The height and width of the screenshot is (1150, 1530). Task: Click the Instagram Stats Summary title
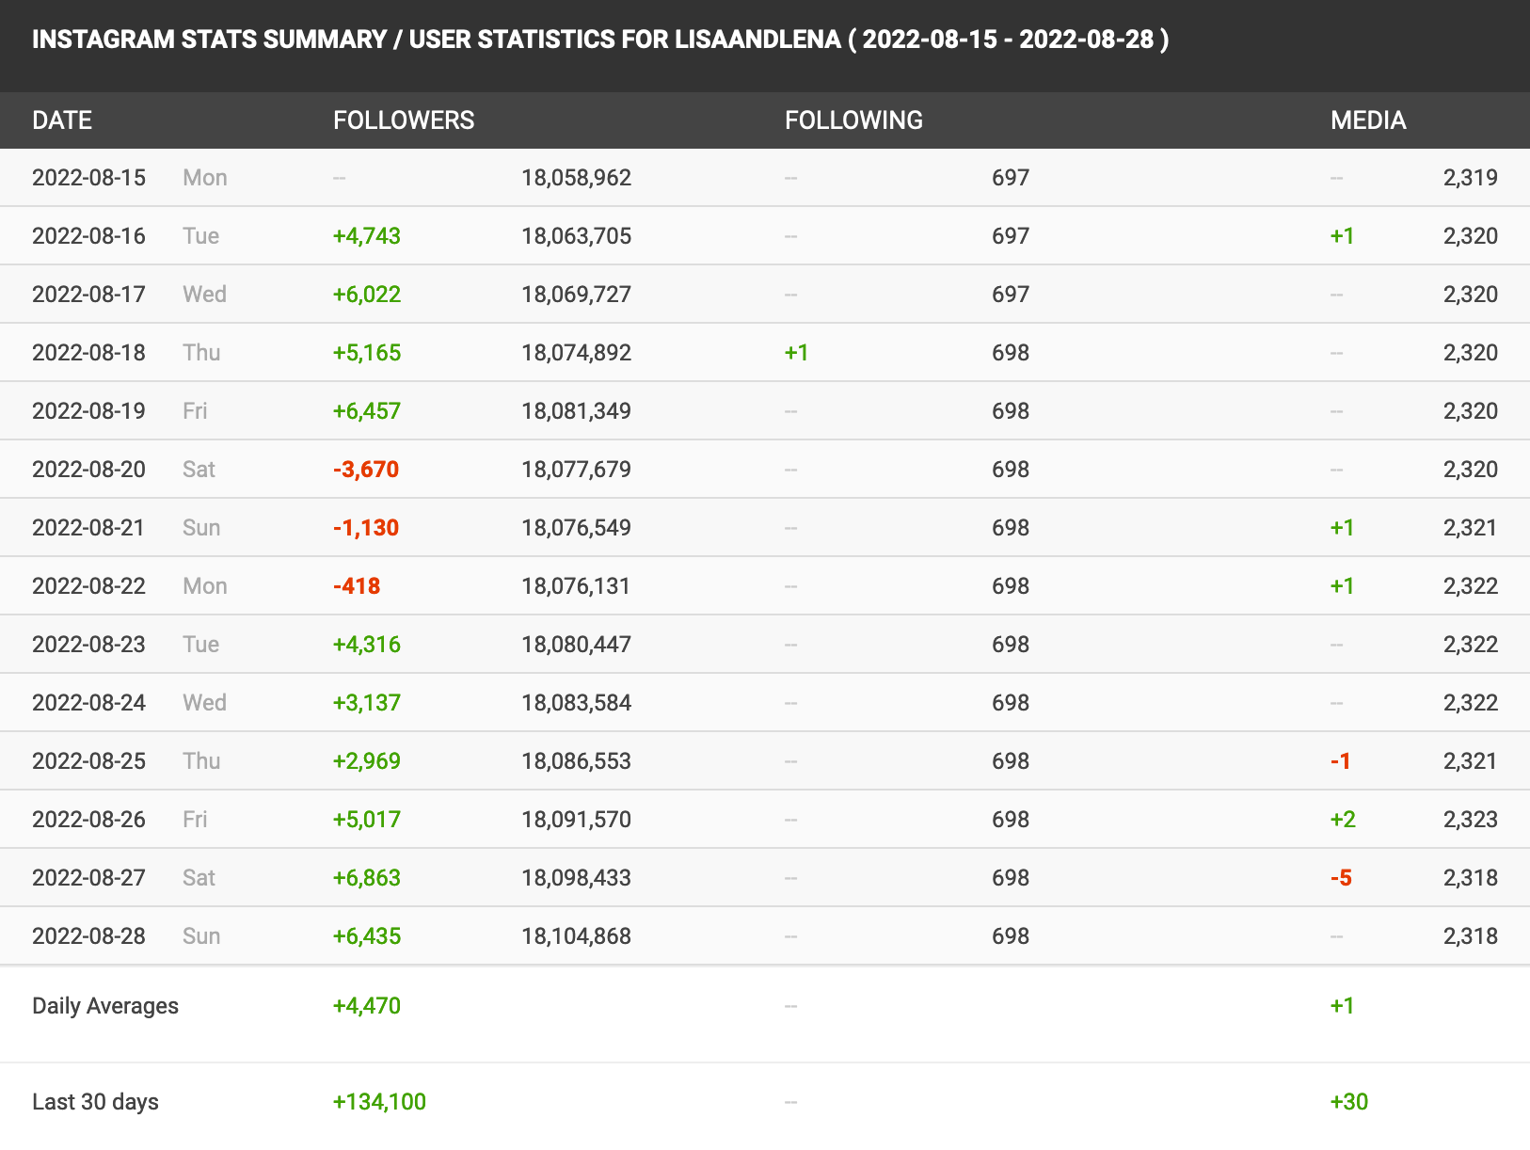(600, 40)
